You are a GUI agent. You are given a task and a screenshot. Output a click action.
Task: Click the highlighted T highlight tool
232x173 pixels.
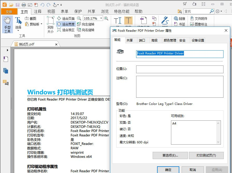[128, 20]
